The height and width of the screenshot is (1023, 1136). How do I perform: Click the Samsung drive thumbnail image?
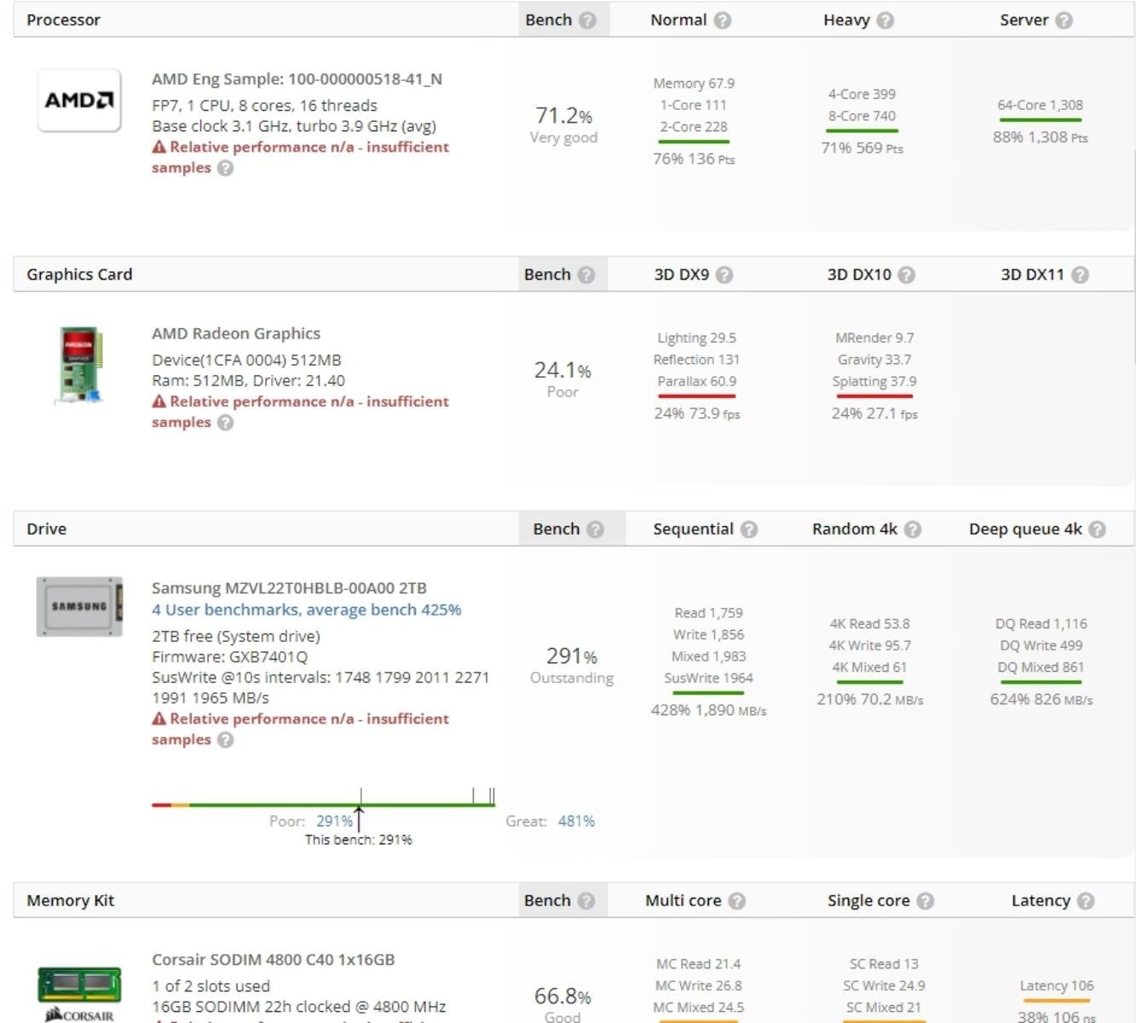point(79,606)
